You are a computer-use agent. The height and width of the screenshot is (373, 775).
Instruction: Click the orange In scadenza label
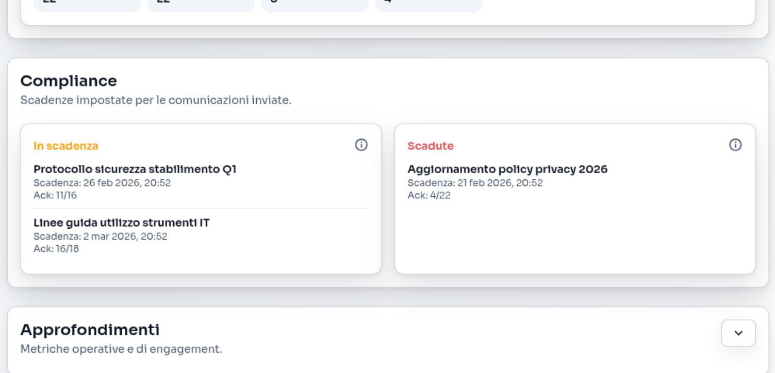click(x=65, y=146)
